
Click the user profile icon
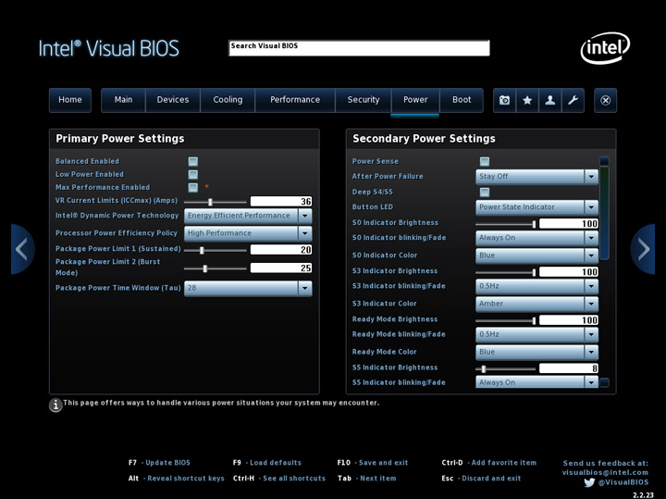click(x=550, y=100)
